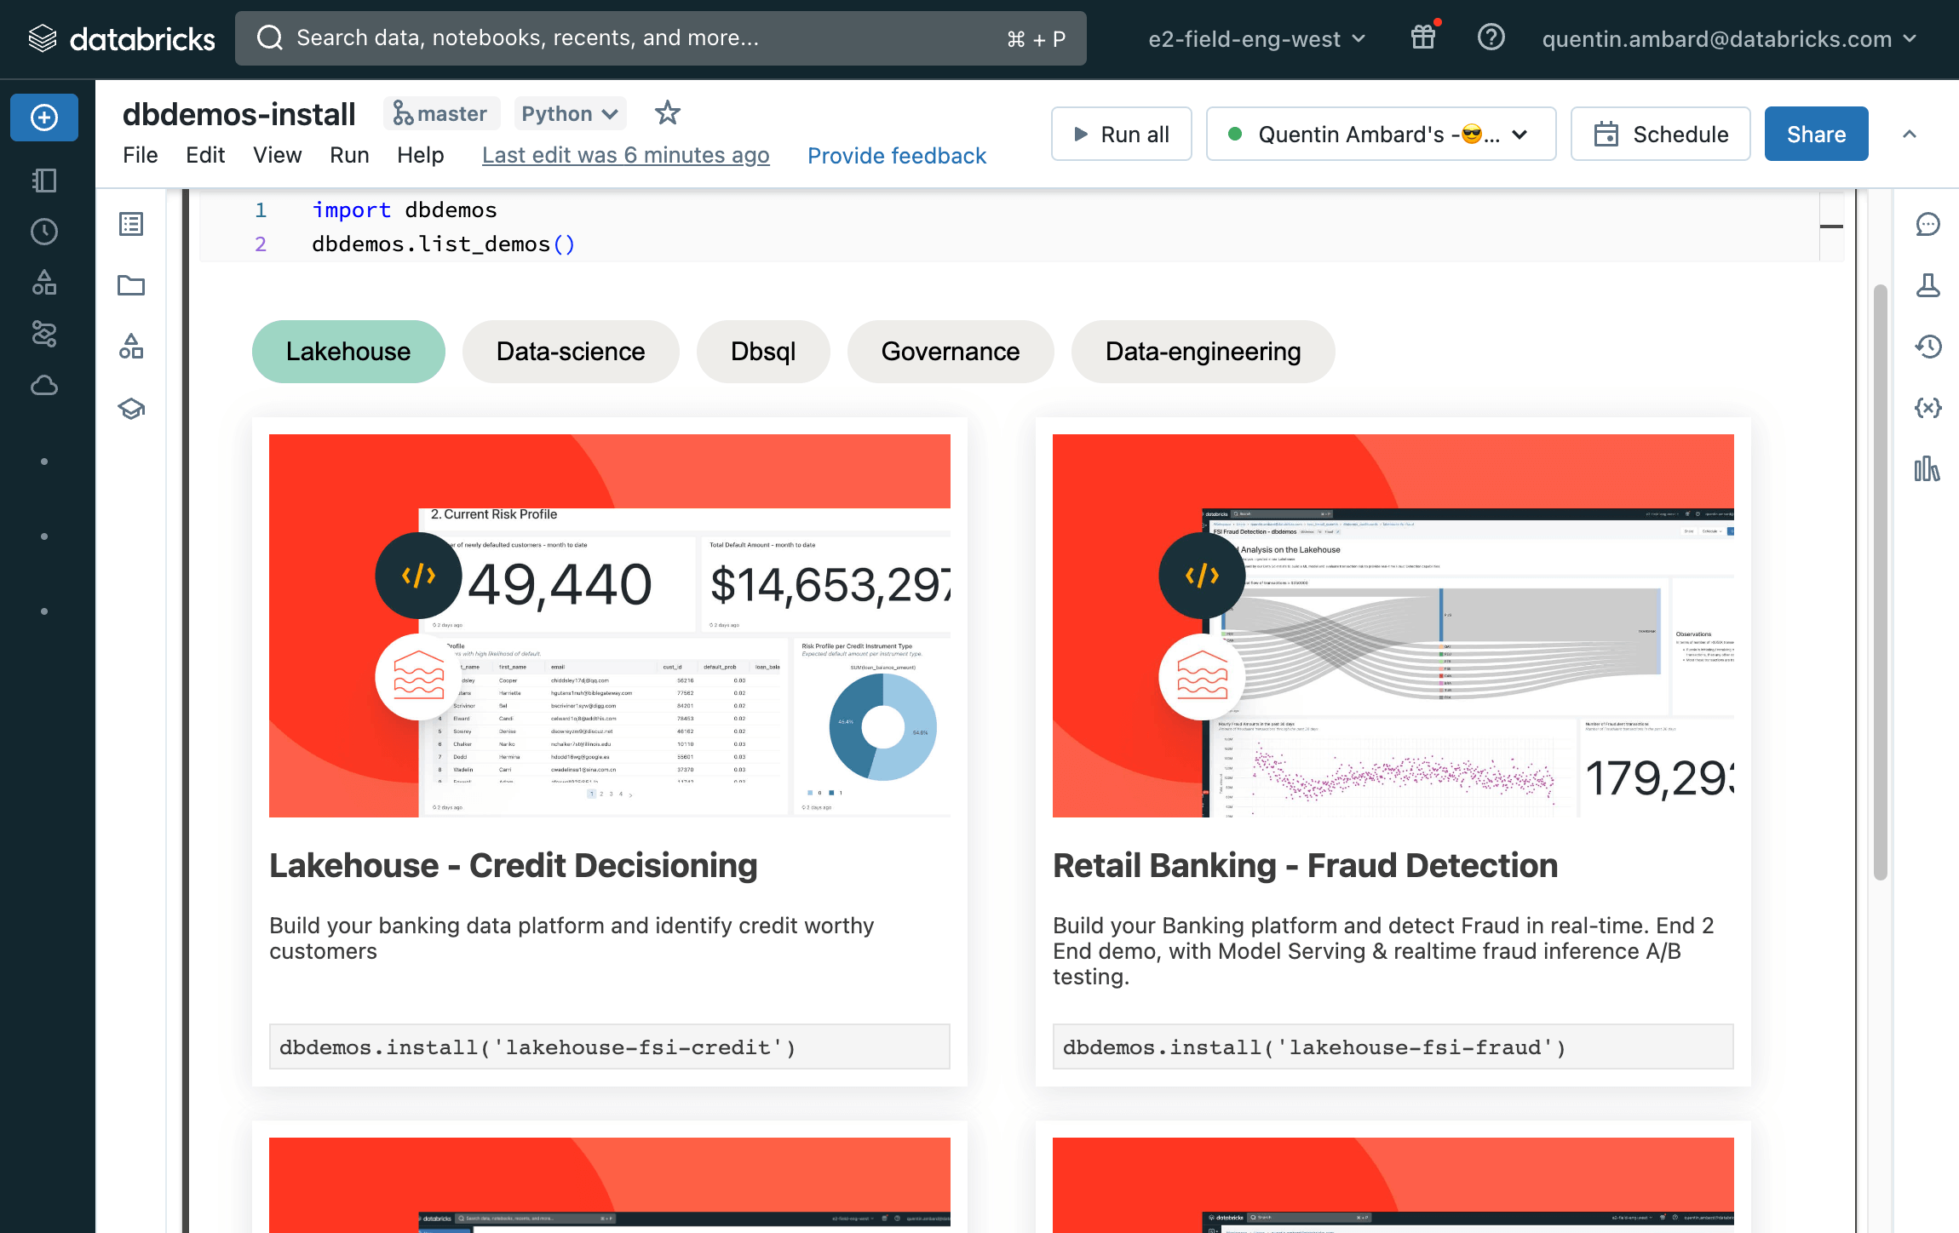Click the Lakehouse Credit Decisioning thumbnail
The image size is (1959, 1233).
(x=610, y=627)
